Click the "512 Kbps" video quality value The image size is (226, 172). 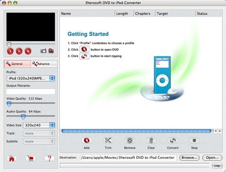tap(35, 99)
